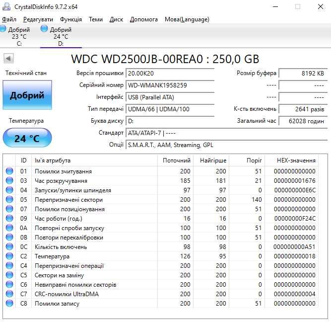Click the blue health orb of the D: drive
The image size is (331, 322).
(x=44, y=28)
